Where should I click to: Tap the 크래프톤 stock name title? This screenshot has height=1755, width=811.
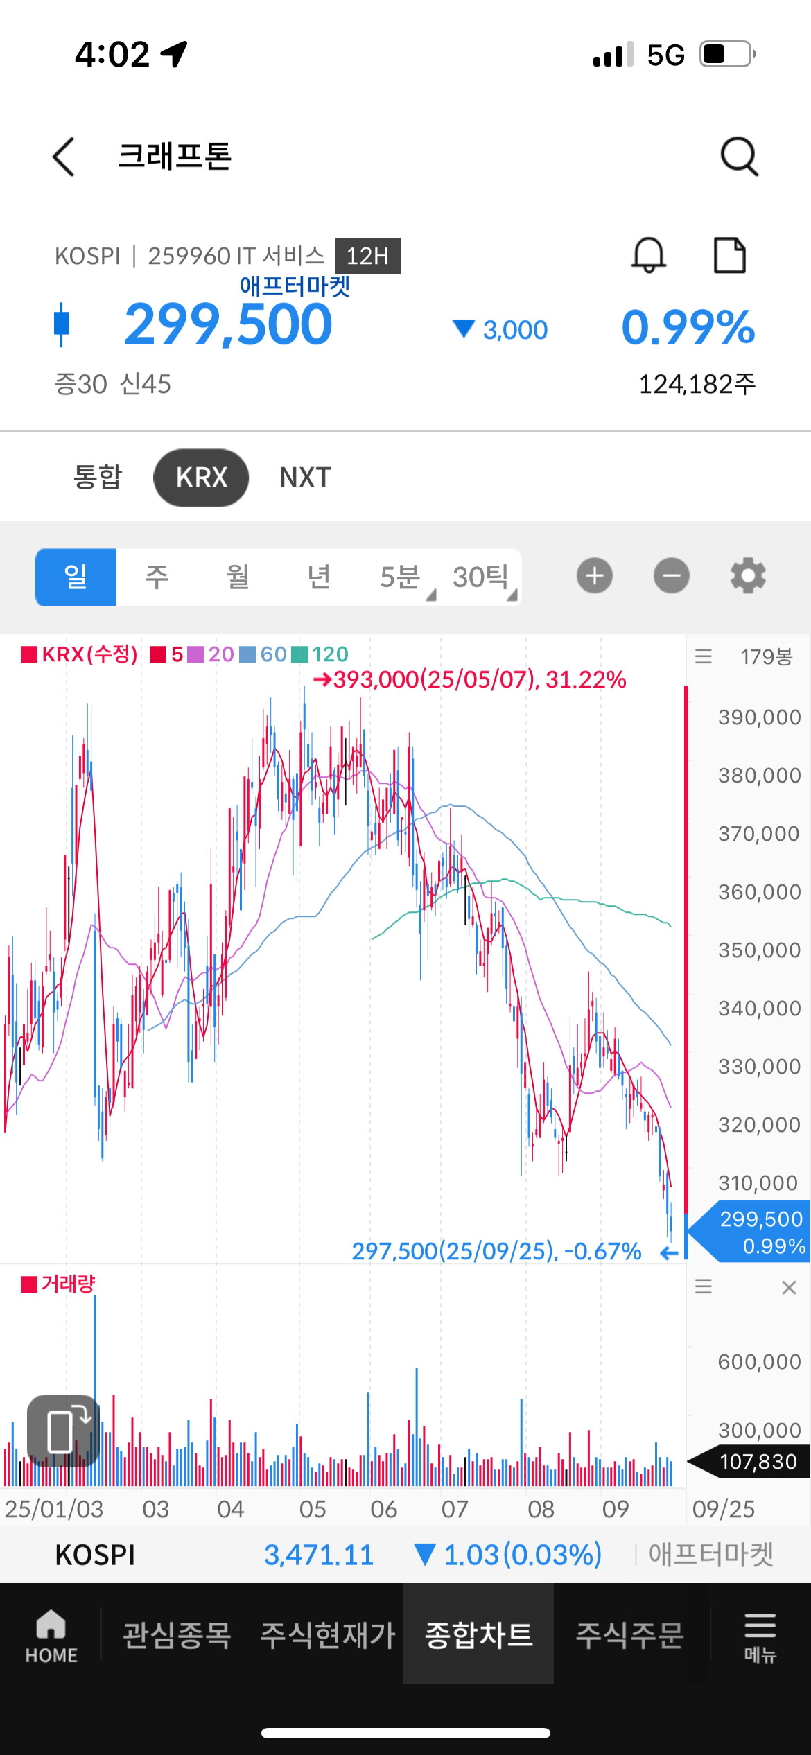pyautogui.click(x=175, y=156)
